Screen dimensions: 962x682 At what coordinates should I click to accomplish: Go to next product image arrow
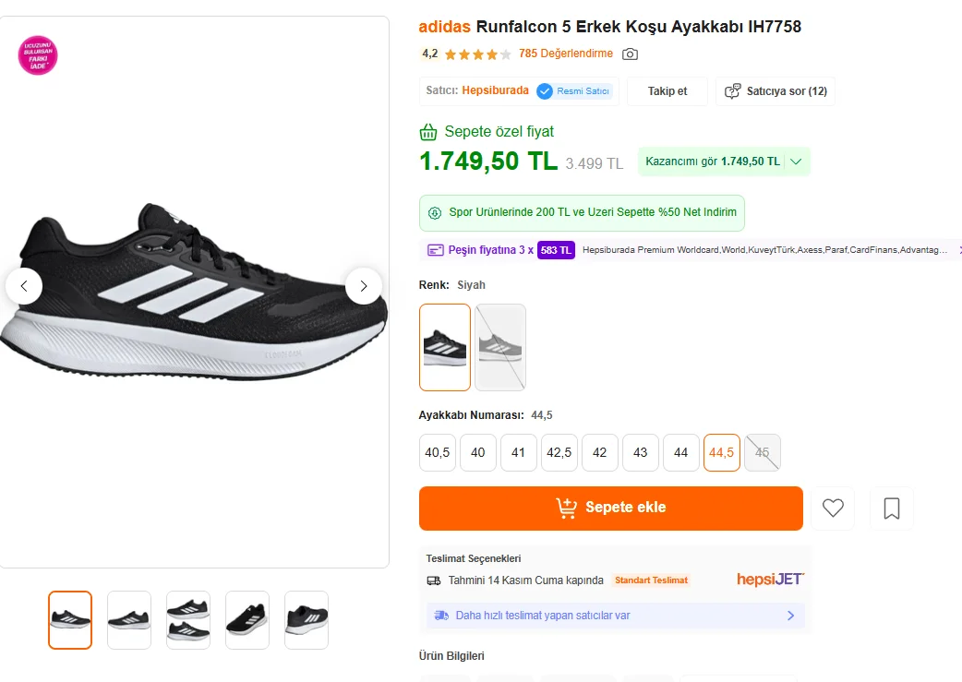click(x=364, y=286)
